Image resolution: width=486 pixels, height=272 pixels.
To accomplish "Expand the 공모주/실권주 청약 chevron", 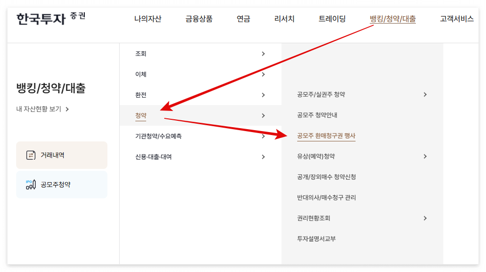I will [425, 95].
